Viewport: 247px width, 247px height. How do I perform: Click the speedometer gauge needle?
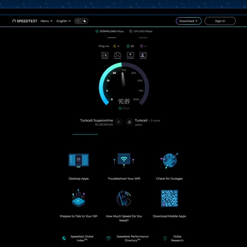coord(123,79)
